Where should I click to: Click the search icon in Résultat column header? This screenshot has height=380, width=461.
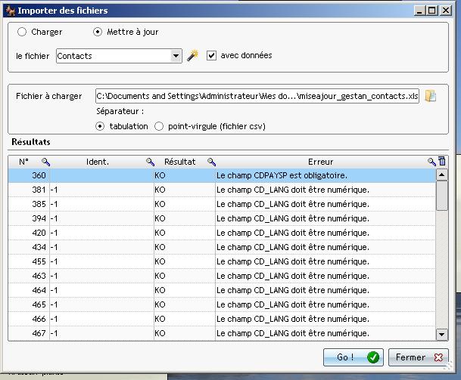[x=211, y=162]
